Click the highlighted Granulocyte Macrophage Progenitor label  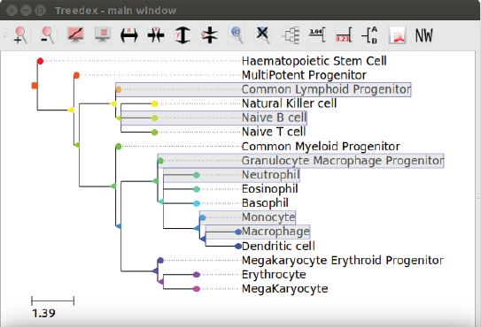coord(342,161)
